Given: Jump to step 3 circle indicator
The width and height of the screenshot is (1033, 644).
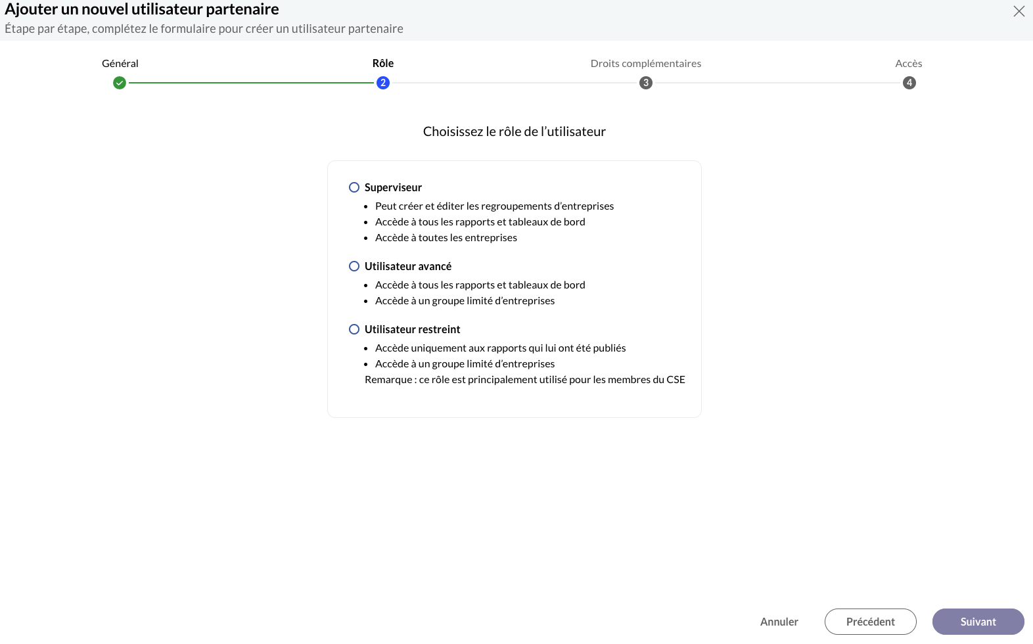Looking at the screenshot, I should (x=646, y=83).
